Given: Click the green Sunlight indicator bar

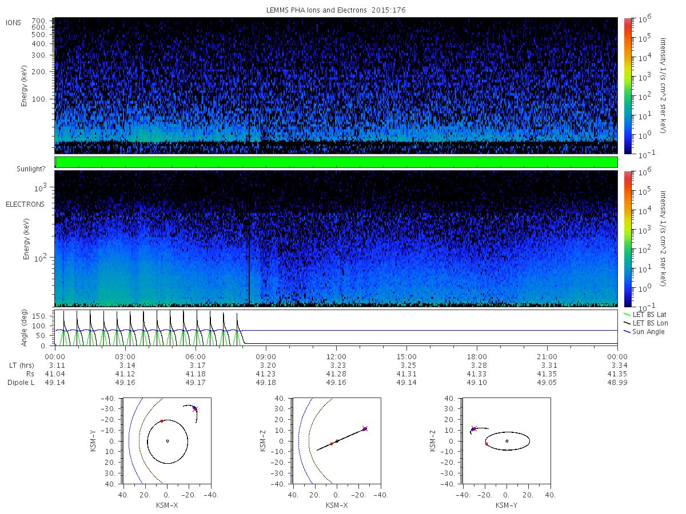Looking at the screenshot, I should (x=336, y=162).
